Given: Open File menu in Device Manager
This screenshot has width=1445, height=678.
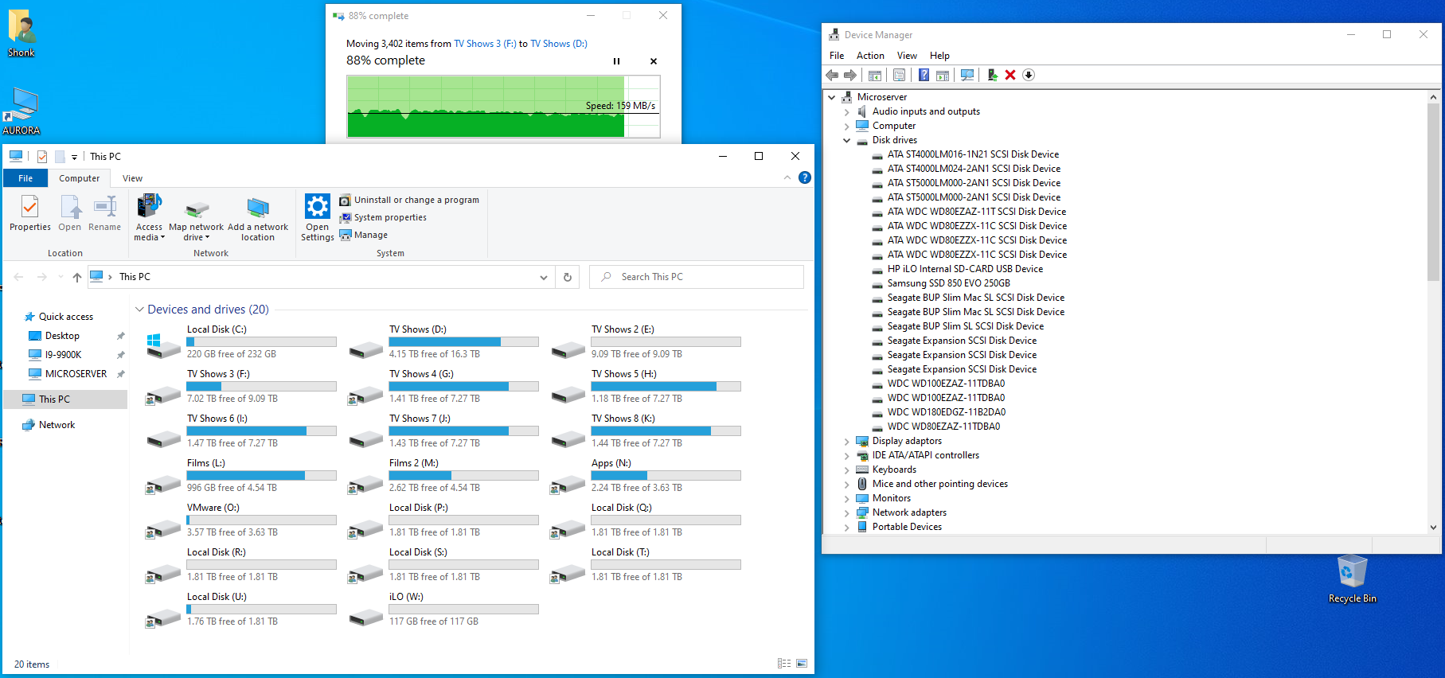Looking at the screenshot, I should click(837, 56).
